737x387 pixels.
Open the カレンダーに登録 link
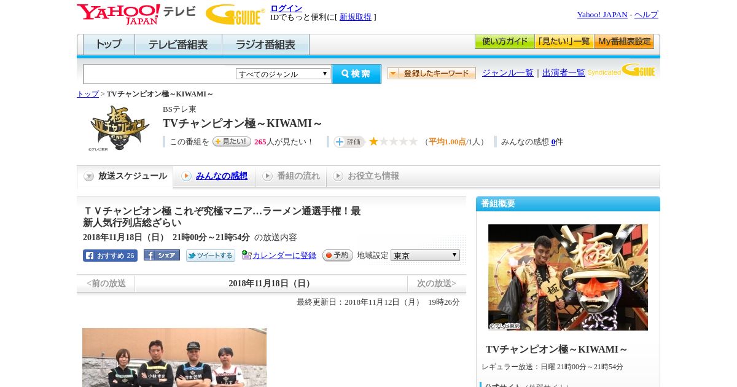pos(284,256)
